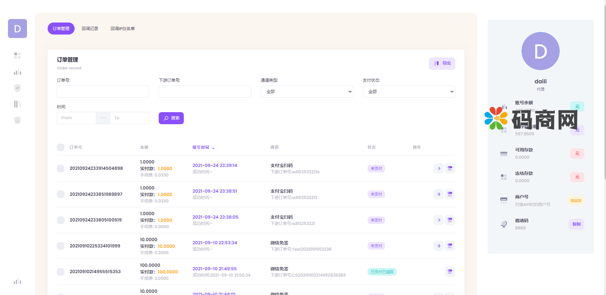Click arrow icon for order 20210924233914504898

(438, 168)
